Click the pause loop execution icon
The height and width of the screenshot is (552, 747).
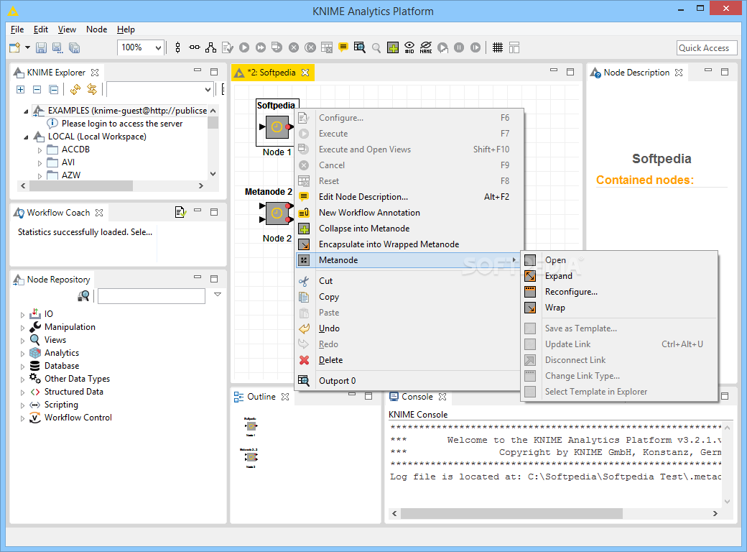[x=459, y=47]
